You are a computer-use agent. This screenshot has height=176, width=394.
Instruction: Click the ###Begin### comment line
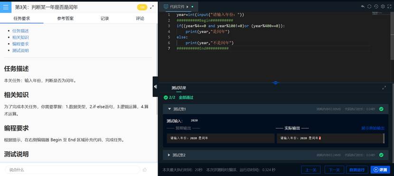[x=205, y=20]
